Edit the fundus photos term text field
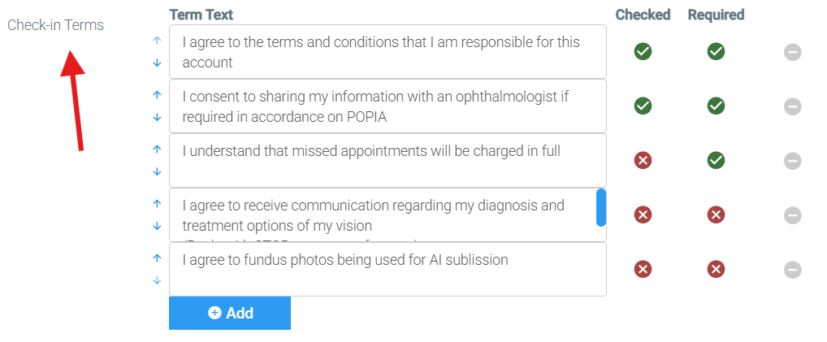The image size is (827, 342). [388, 269]
